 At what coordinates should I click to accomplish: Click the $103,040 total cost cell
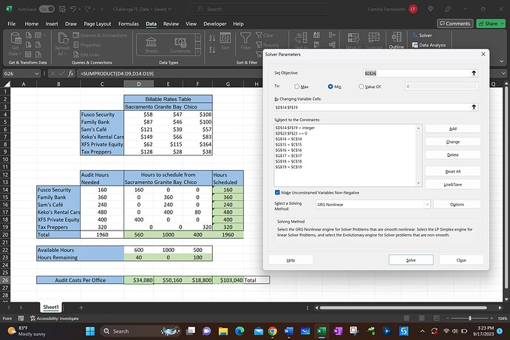click(x=228, y=280)
